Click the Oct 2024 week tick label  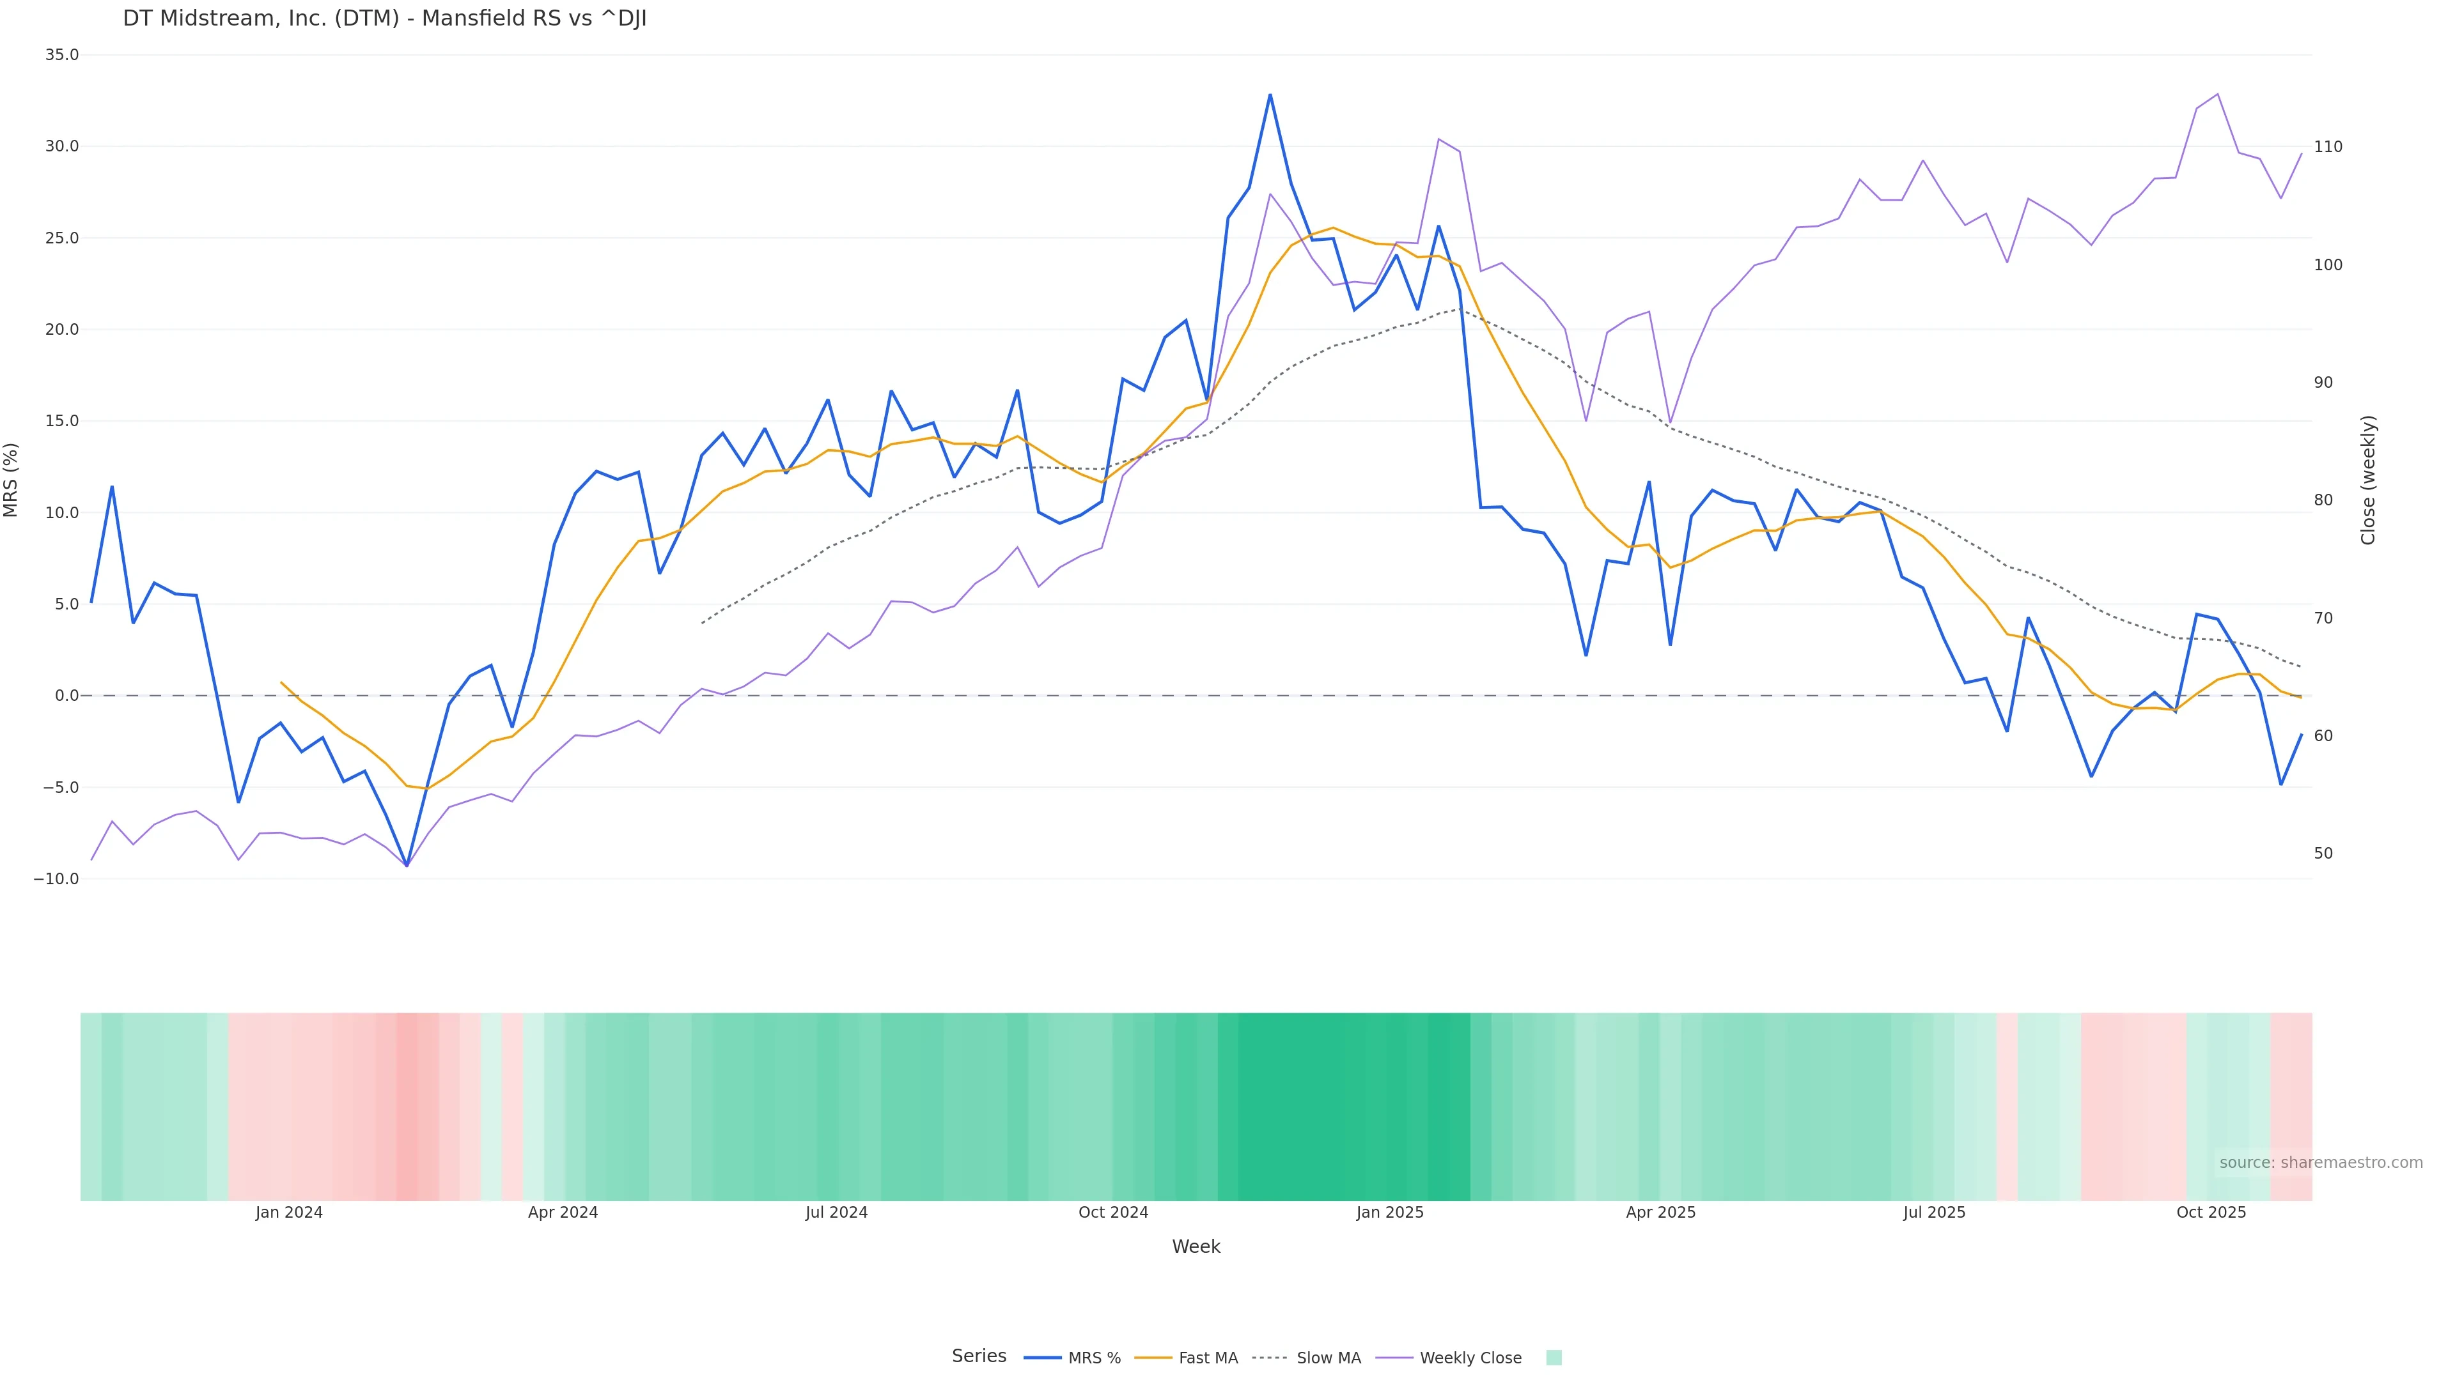[1113, 1213]
